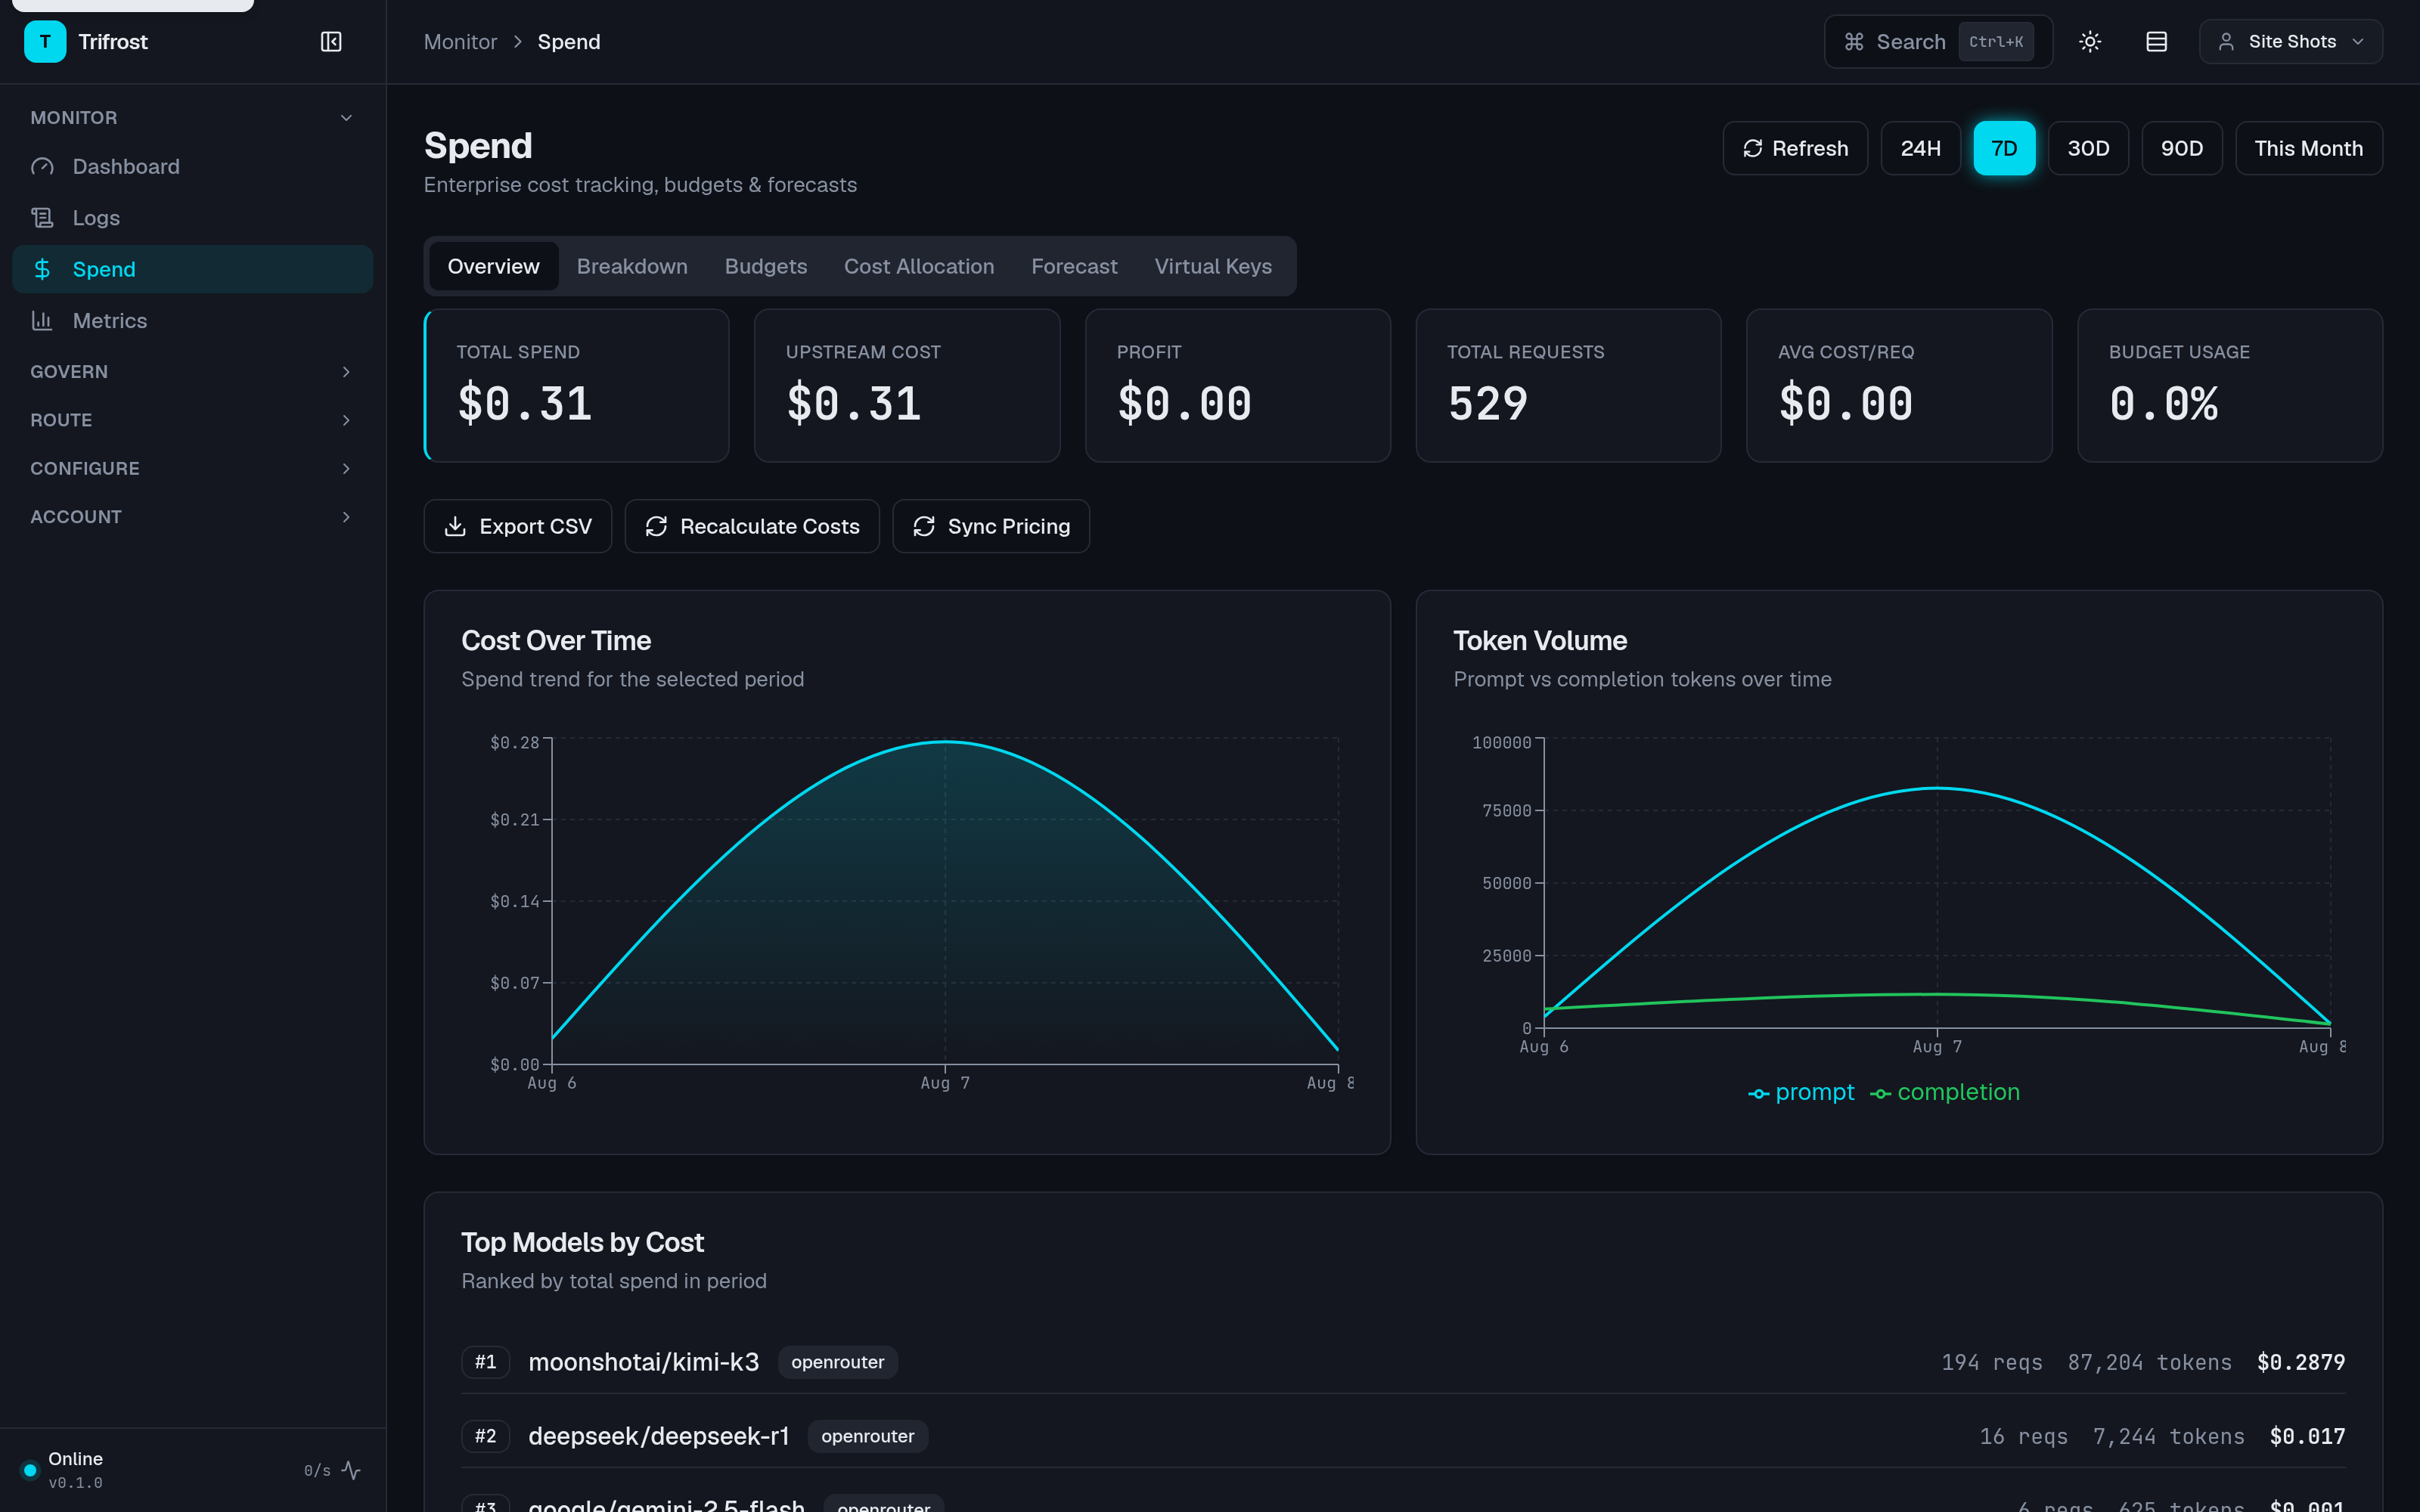Click the Total Requests card

[x=1568, y=385]
